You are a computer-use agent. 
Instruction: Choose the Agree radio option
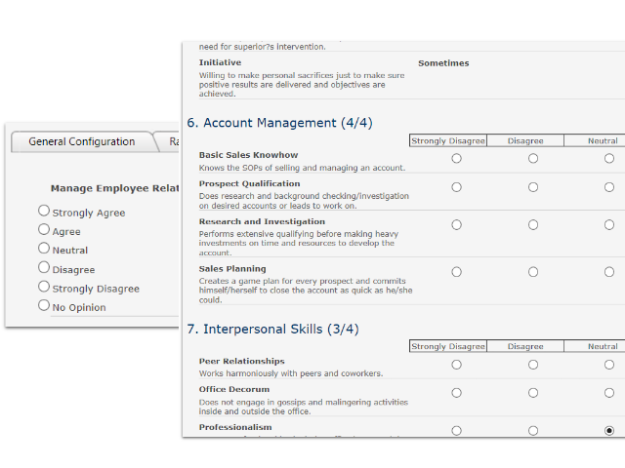pos(44,229)
